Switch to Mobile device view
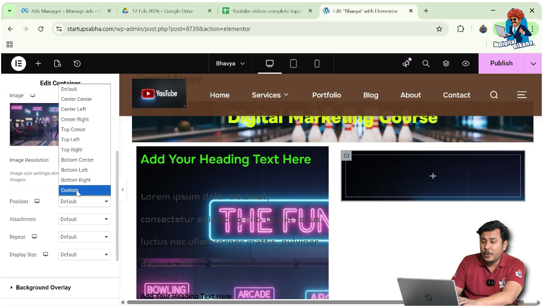 (x=317, y=64)
